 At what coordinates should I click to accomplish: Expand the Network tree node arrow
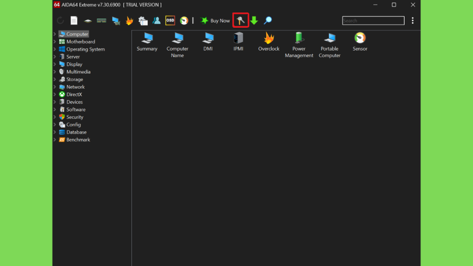click(55, 87)
